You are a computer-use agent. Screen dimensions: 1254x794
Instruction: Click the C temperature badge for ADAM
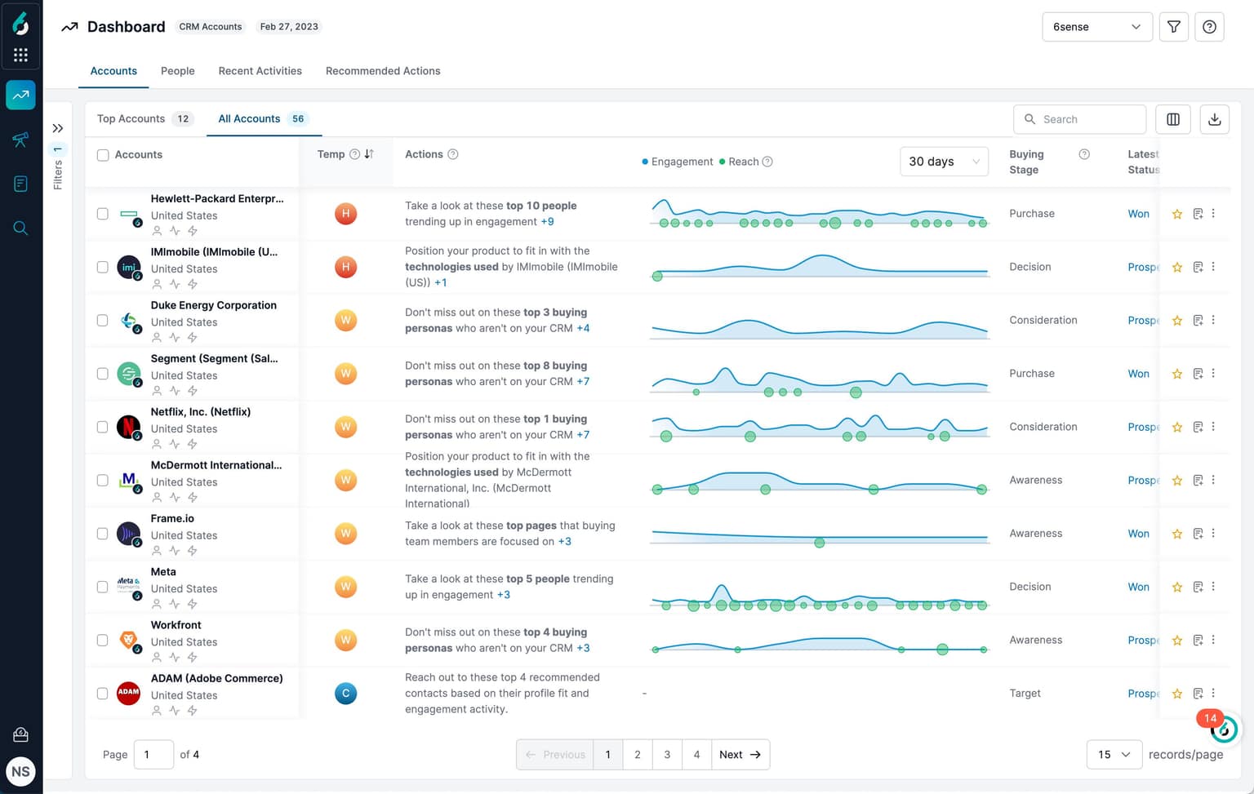pos(346,694)
